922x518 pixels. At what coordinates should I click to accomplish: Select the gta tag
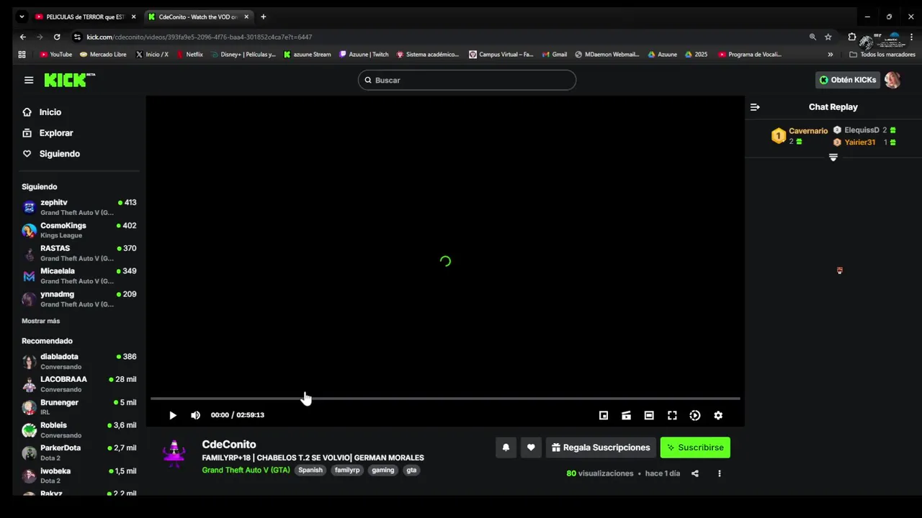click(x=411, y=470)
